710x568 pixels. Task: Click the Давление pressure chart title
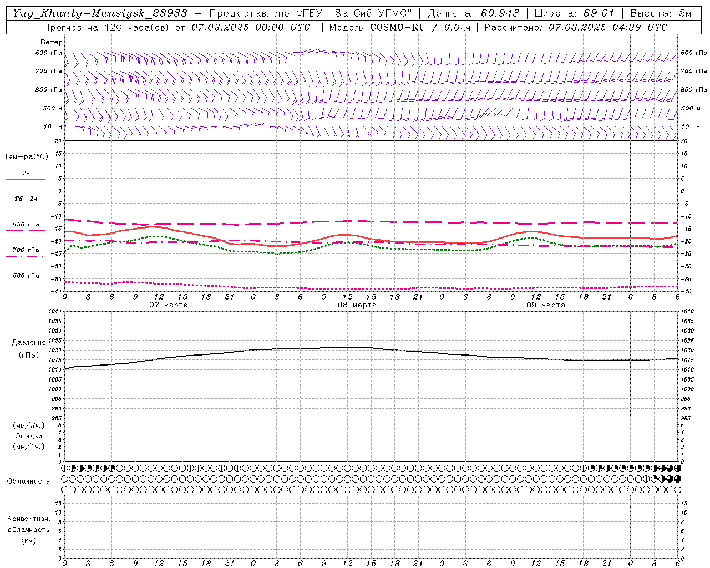(x=29, y=343)
